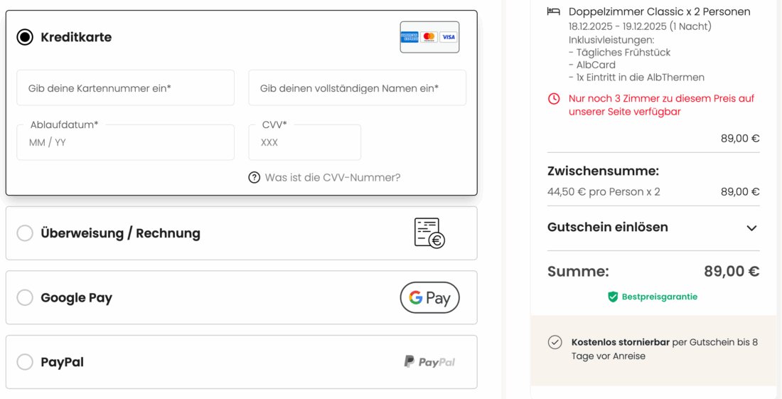Focus the full name input field

pyautogui.click(x=357, y=88)
